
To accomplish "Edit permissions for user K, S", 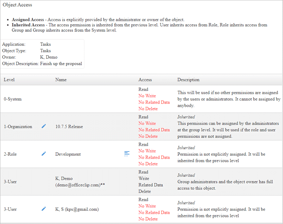I will 44,209.
